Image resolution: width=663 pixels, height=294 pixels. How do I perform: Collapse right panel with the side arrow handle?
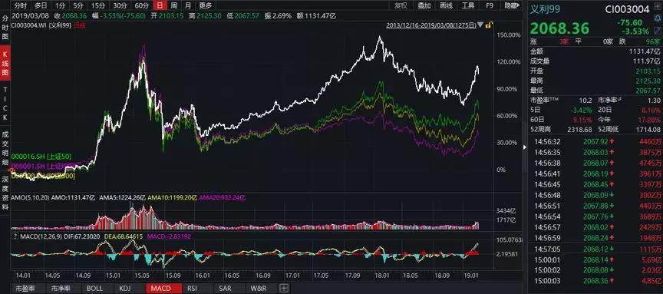point(525,147)
